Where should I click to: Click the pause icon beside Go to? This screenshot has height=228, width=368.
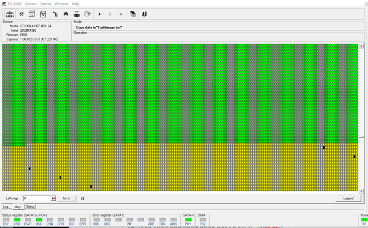[83, 198]
